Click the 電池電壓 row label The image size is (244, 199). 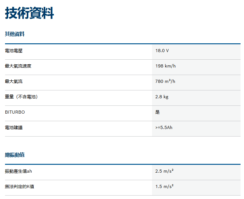(14, 51)
